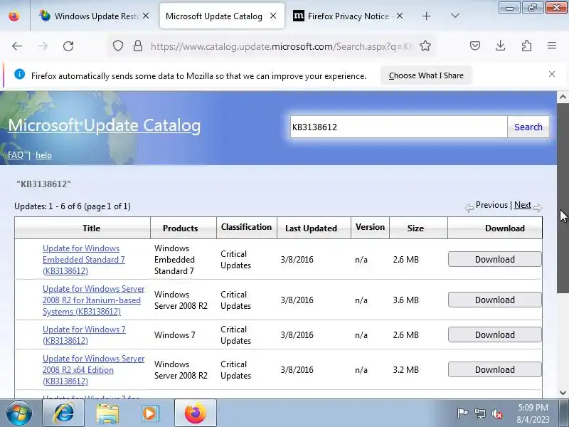Open the Action Center flag tray icon
This screenshot has width=569, height=427.
coord(462,413)
